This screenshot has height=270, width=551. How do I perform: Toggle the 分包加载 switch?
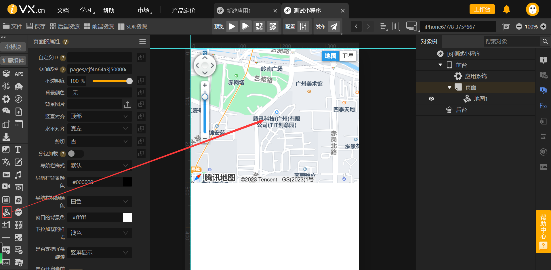tap(76, 154)
